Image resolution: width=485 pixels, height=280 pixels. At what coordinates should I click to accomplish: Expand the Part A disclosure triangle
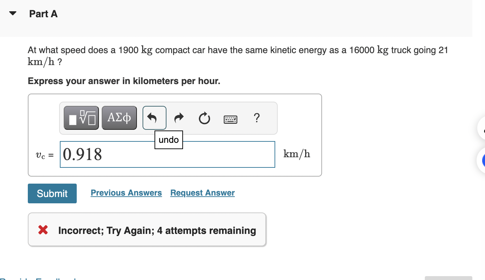coord(12,13)
